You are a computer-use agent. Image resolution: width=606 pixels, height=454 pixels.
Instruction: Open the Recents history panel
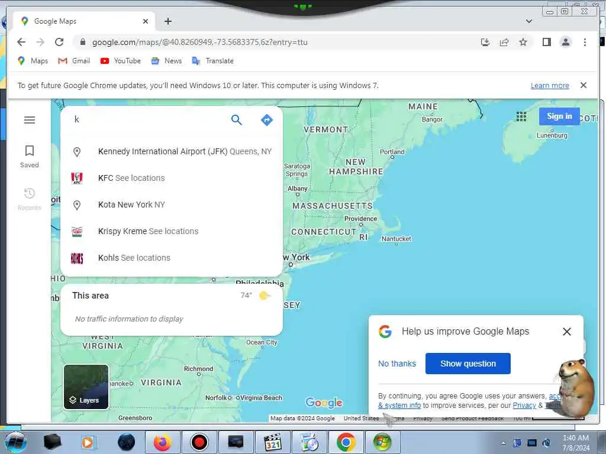point(30,199)
